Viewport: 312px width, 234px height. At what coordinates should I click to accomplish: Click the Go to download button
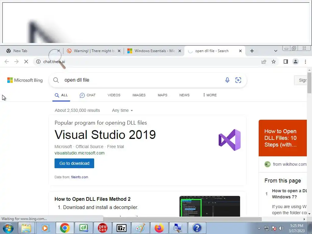(x=74, y=163)
